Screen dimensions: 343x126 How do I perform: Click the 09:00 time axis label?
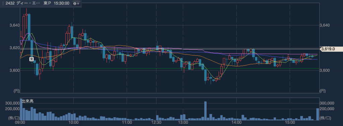(20, 123)
